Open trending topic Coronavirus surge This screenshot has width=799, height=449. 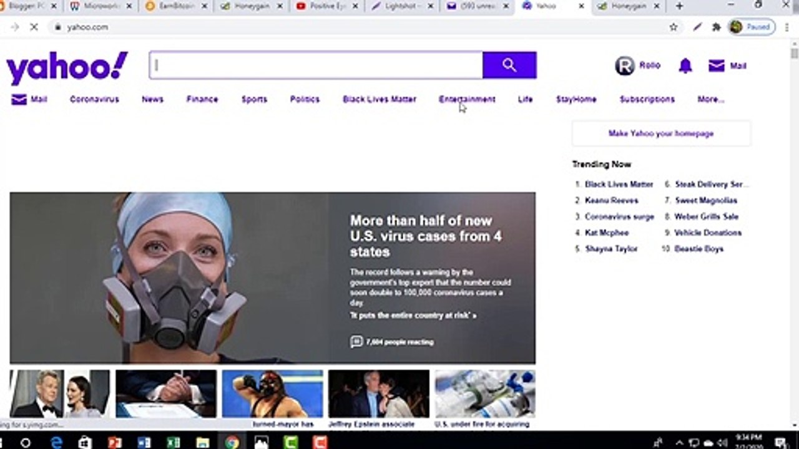tap(619, 216)
